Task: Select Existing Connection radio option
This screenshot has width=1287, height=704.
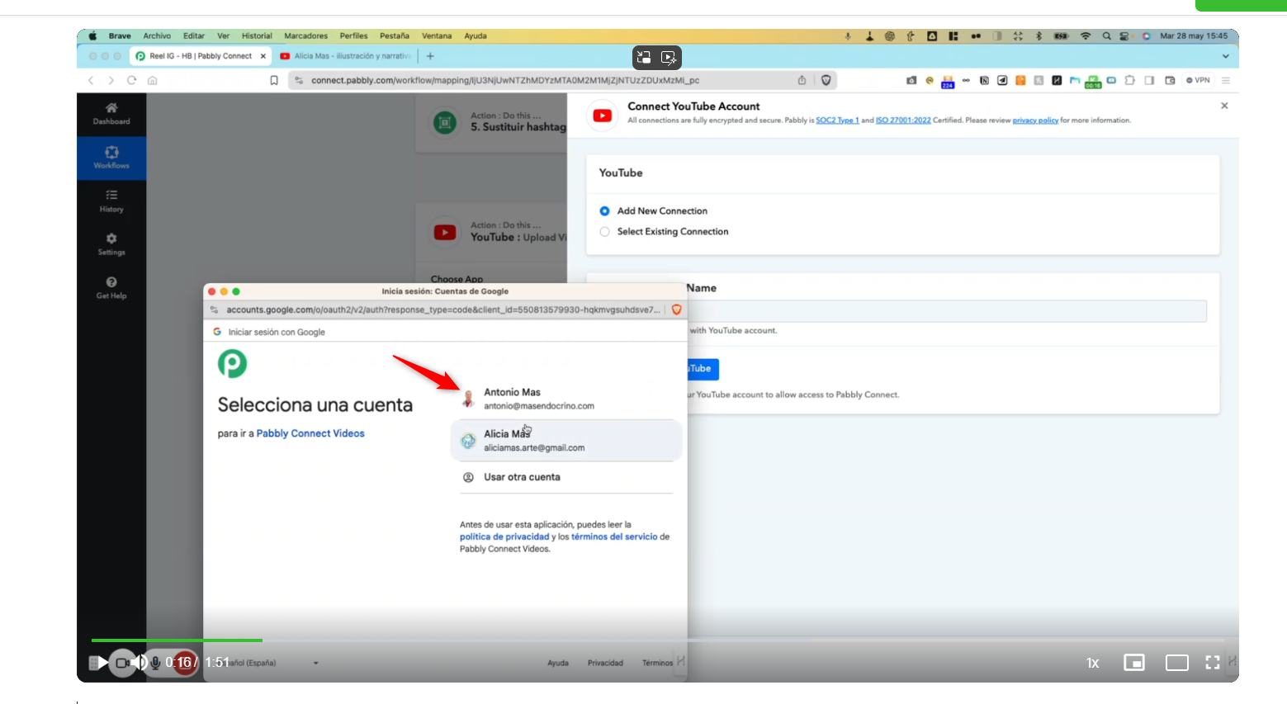Action: 604,232
